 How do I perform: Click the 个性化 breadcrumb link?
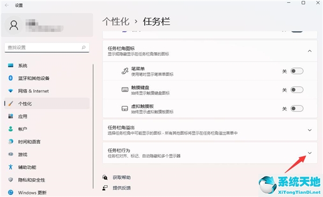pyautogui.click(x=116, y=22)
